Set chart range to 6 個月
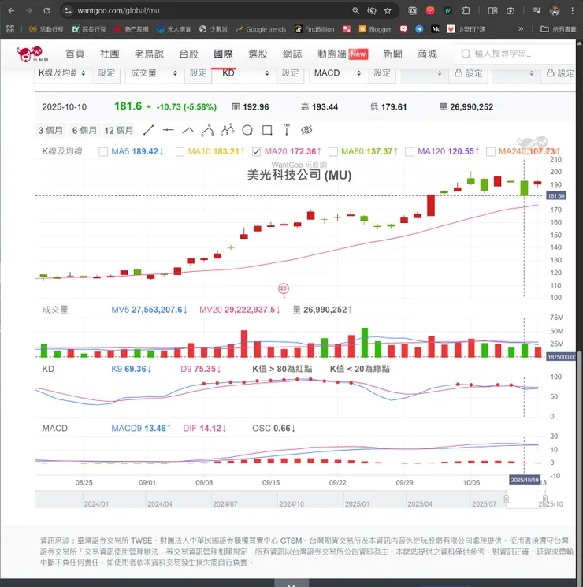Image resolution: width=583 pixels, height=587 pixels. (84, 130)
